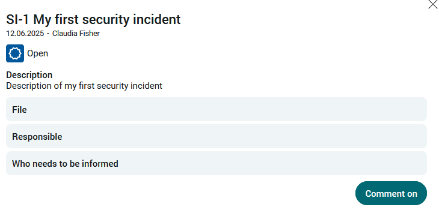
Task: Click the blue Open status badge icon
Action: click(15, 53)
